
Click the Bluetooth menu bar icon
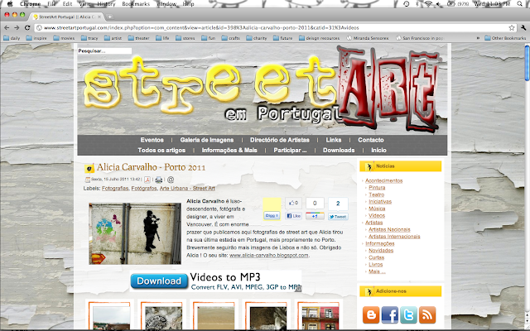(x=417, y=3)
